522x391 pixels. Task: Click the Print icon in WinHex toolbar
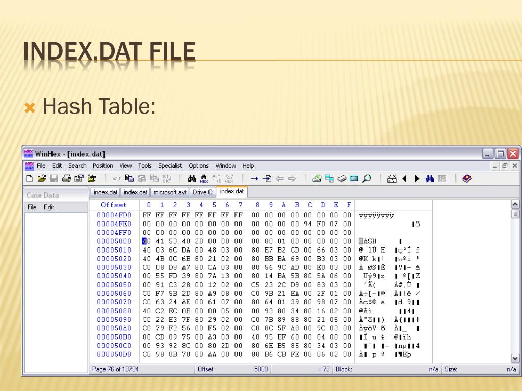pyautogui.click(x=66, y=179)
